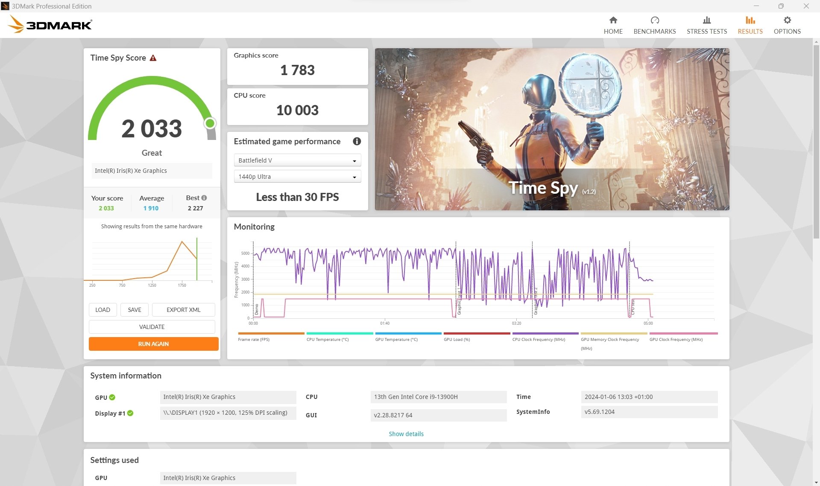Click the 3DMark title bar app icon
This screenshot has height=486, width=820.
click(5, 6)
